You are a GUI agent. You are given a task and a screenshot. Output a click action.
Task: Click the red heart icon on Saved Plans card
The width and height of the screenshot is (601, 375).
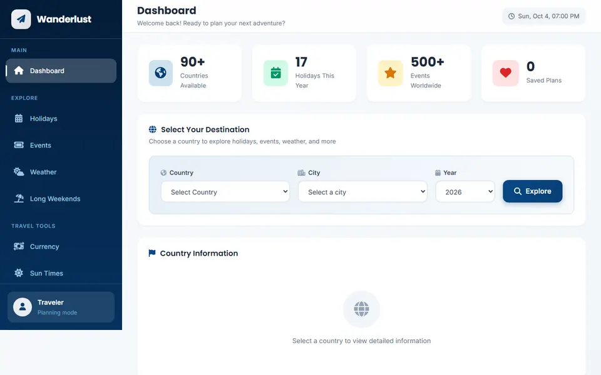click(x=506, y=72)
